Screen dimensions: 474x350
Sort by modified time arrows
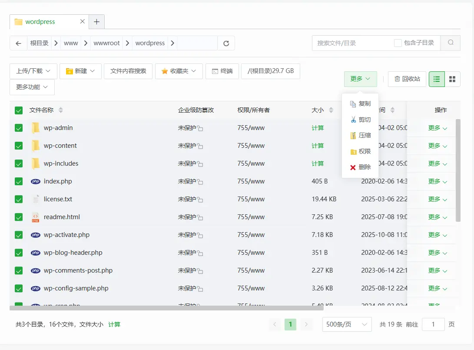[392, 110]
